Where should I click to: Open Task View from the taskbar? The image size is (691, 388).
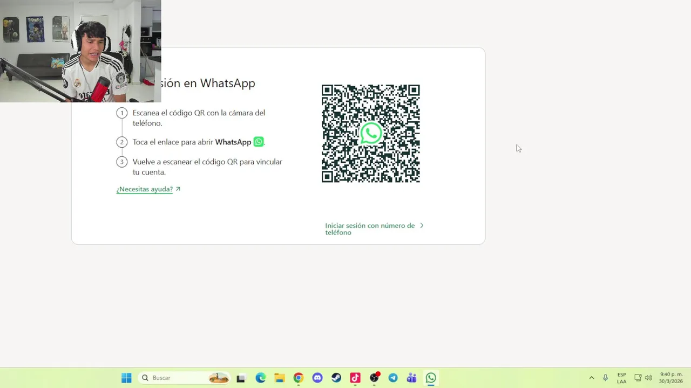(241, 378)
